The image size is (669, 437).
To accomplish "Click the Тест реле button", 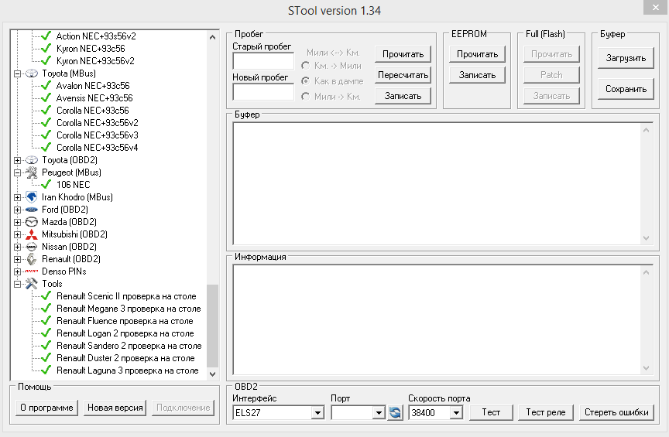I will (545, 412).
